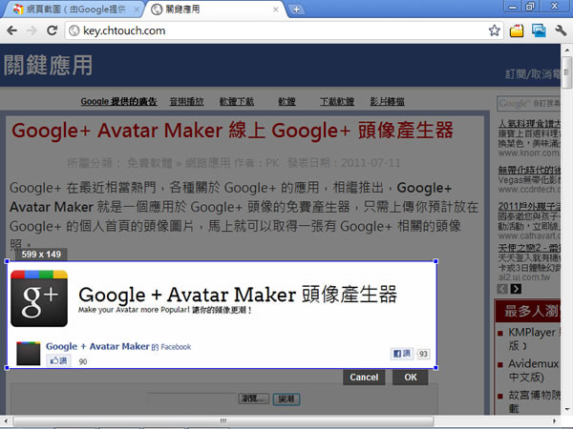The image size is (573, 429).
Task: Select the 關鍵應用 tab
Action: click(x=214, y=10)
